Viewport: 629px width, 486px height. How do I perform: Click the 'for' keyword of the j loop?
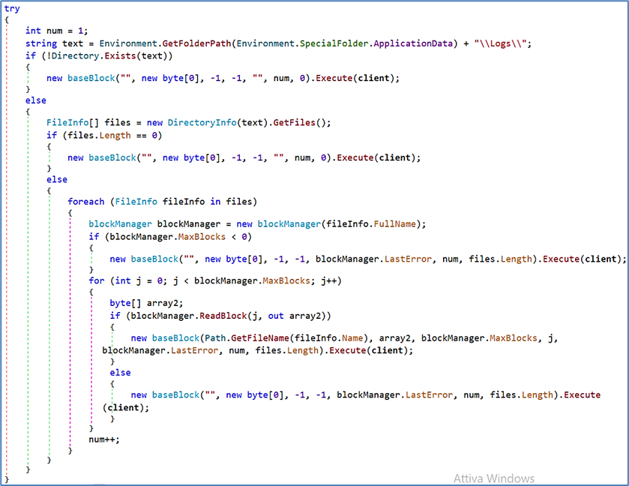coord(97,281)
